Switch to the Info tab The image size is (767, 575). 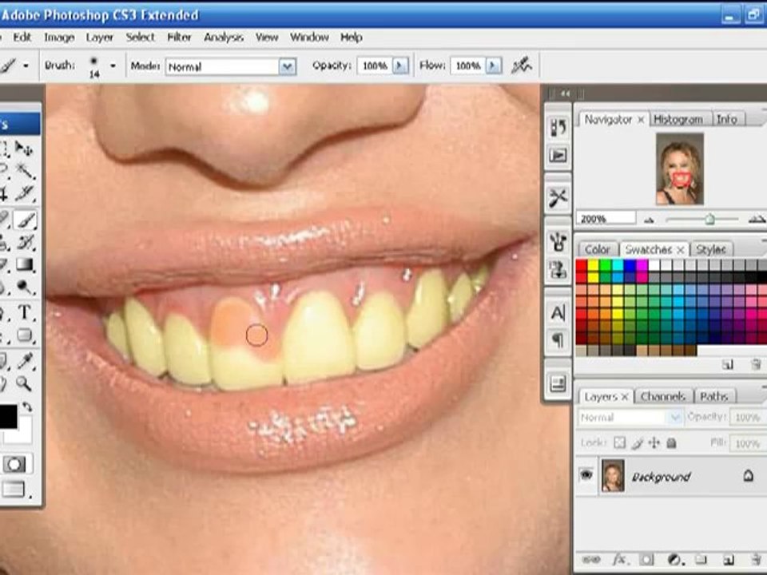[x=727, y=119]
